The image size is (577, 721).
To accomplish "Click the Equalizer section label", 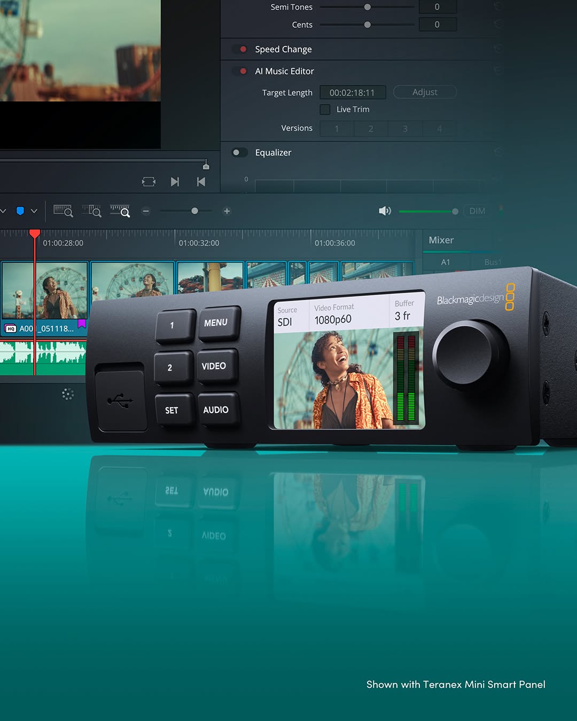I will click(273, 153).
